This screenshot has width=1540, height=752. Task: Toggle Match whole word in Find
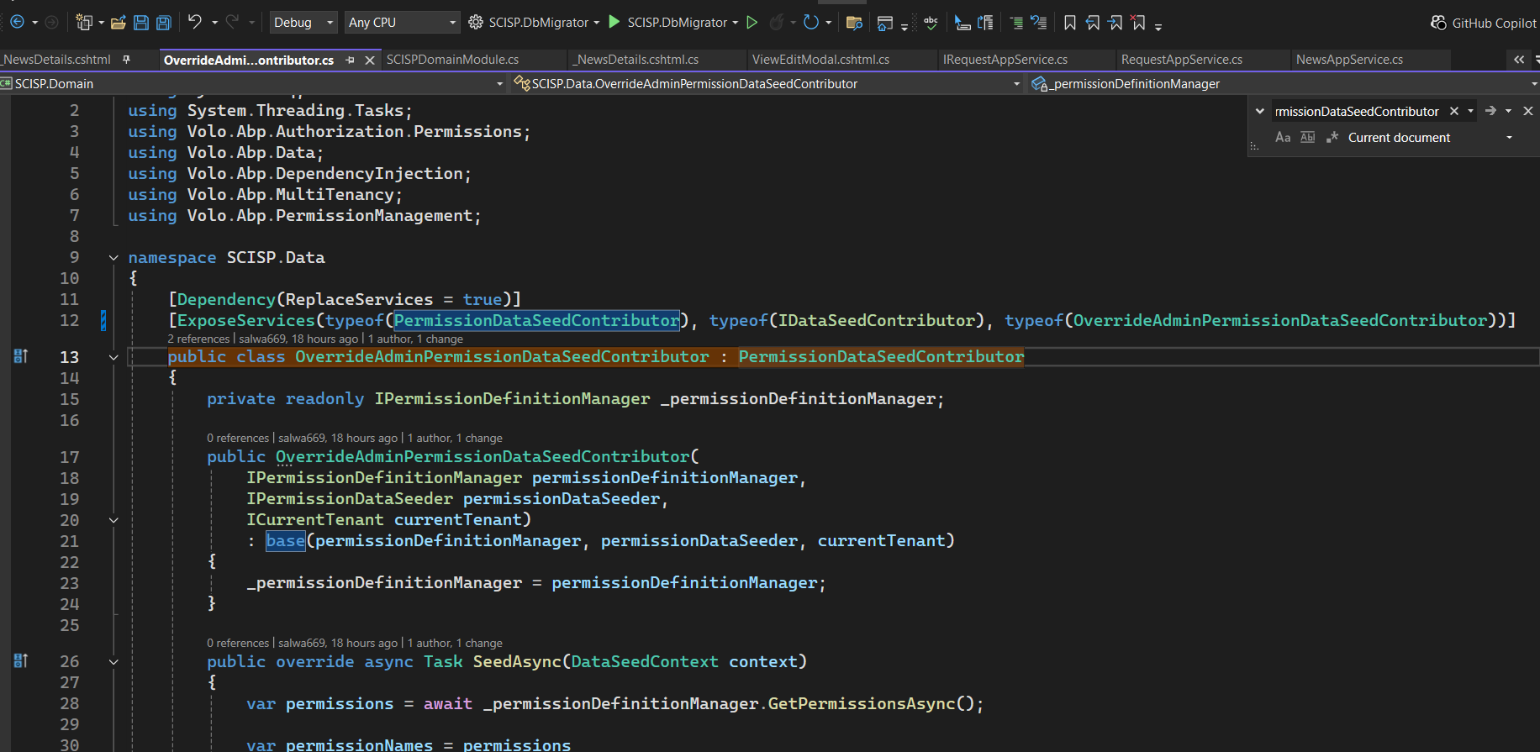point(1307,137)
